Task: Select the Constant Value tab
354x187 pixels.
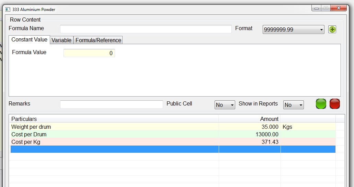Action: (29, 40)
